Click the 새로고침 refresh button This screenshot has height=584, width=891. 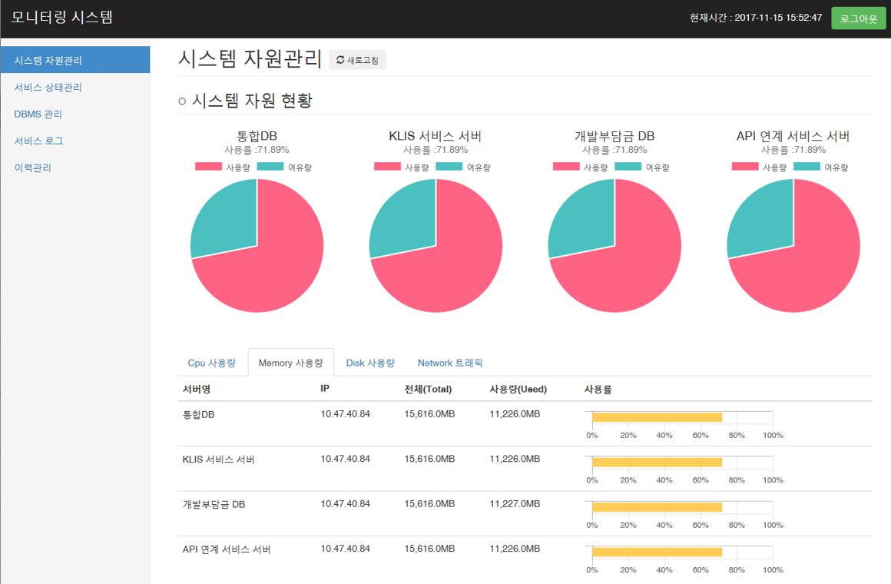pos(357,60)
